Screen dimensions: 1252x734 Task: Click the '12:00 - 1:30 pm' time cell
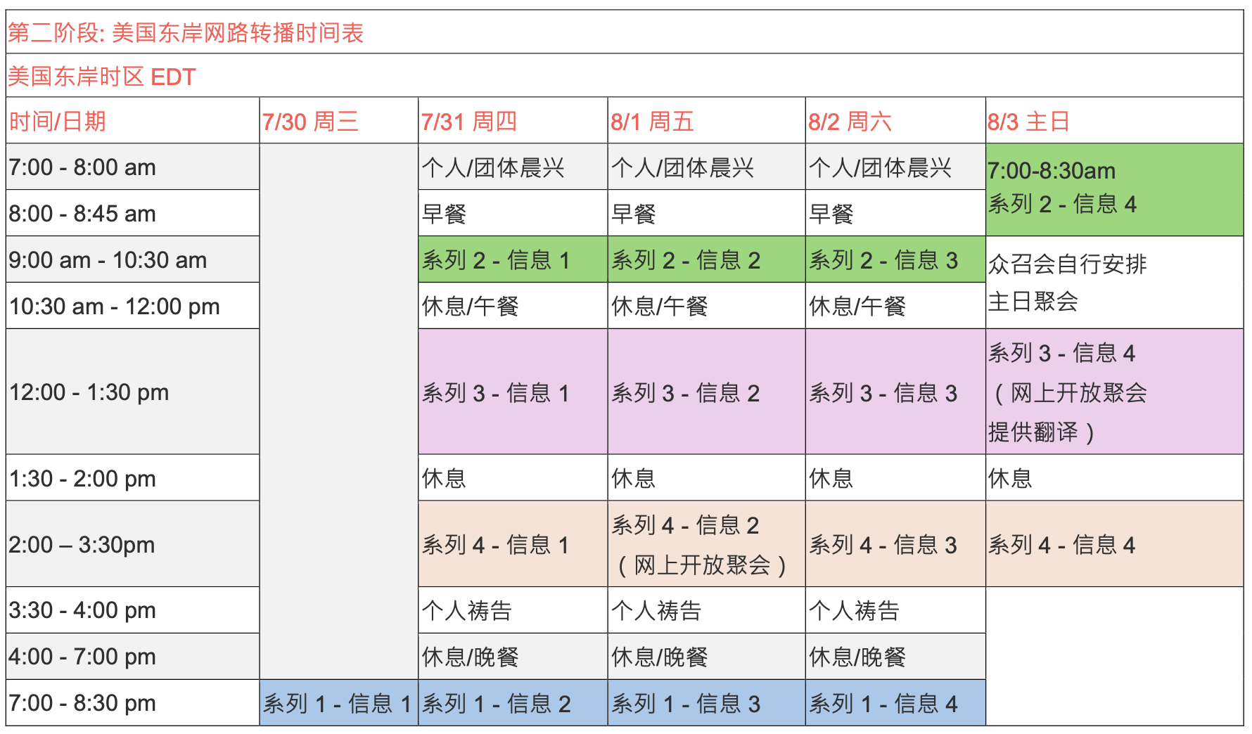(x=133, y=392)
